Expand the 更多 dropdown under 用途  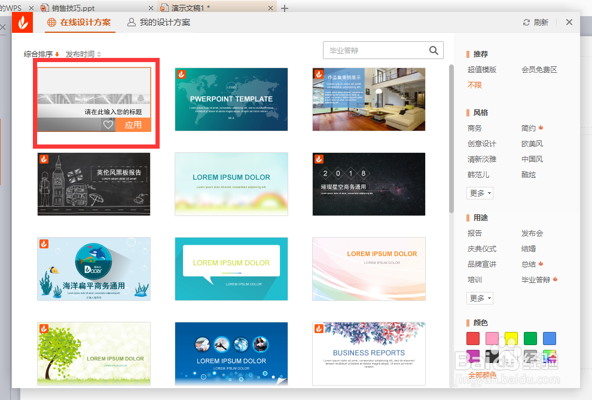(480, 298)
